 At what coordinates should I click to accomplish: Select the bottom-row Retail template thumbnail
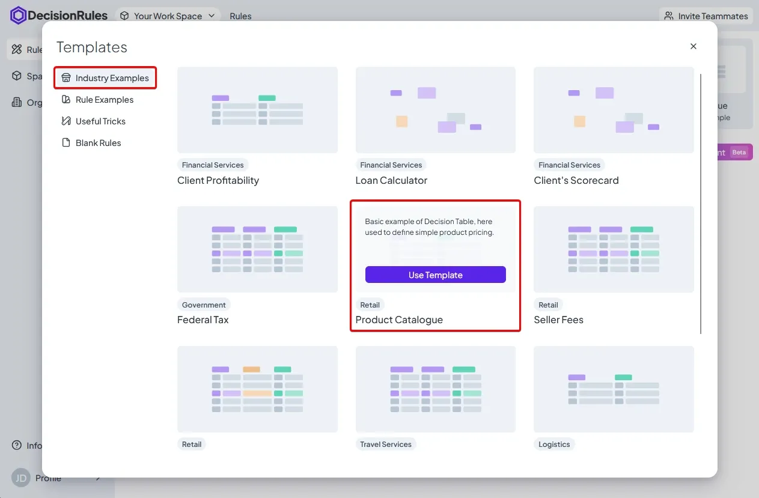coord(257,389)
